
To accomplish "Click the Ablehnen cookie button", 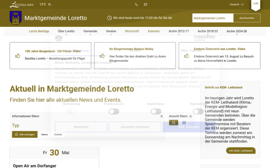I will [81, 127].
